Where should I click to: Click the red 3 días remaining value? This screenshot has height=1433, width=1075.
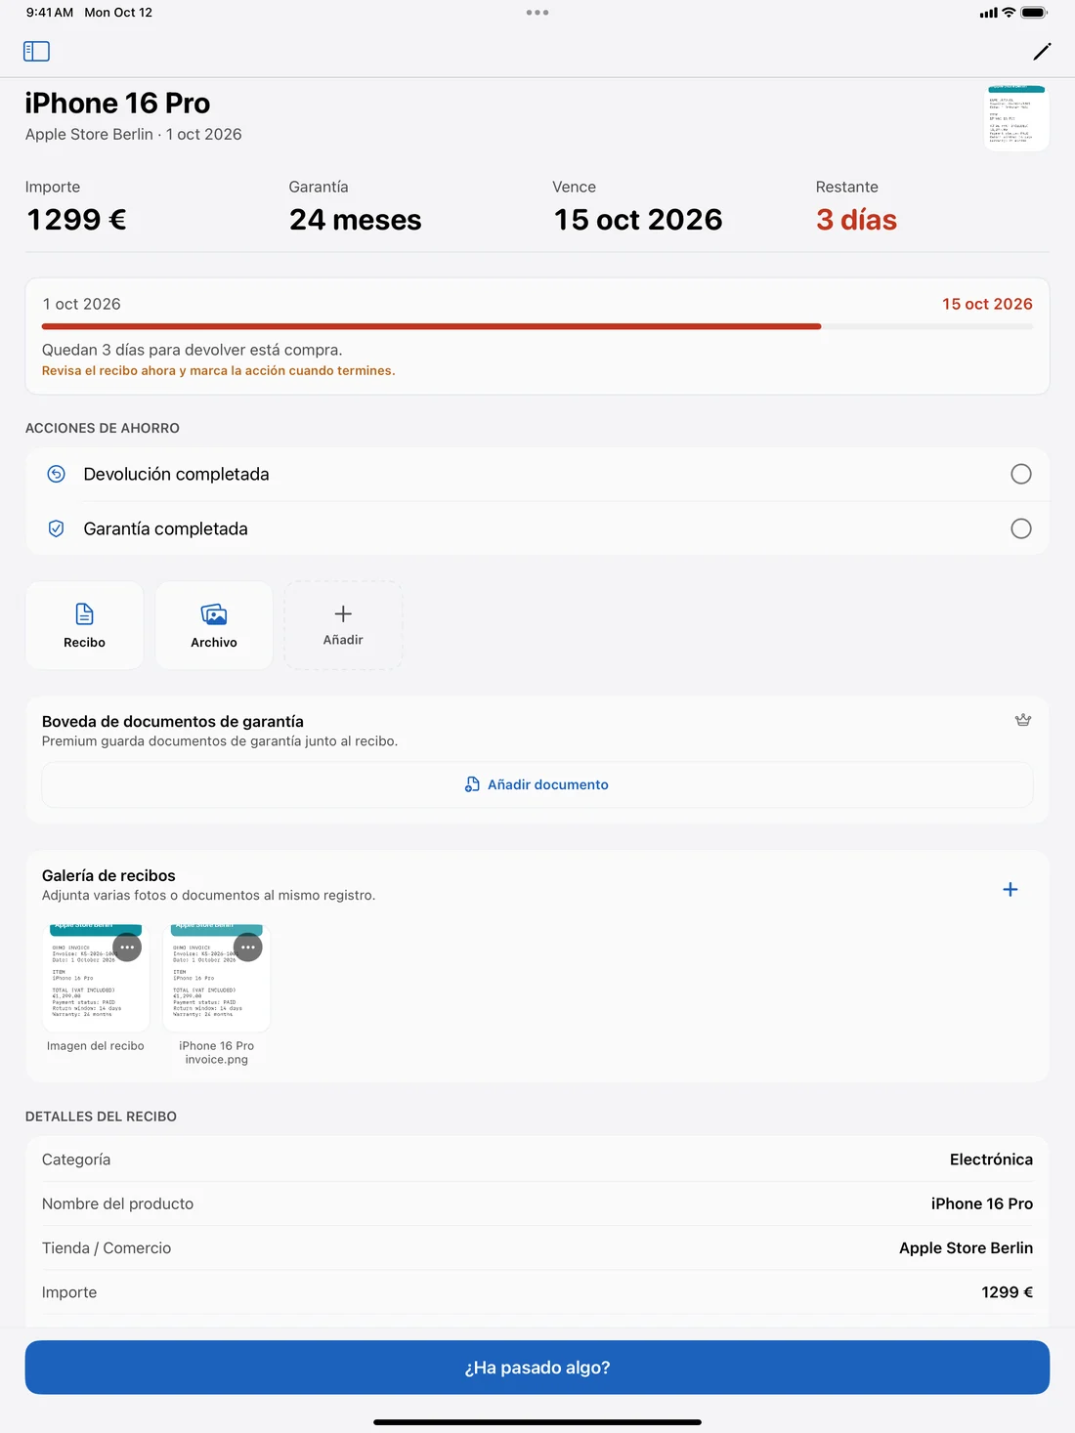coord(857,220)
